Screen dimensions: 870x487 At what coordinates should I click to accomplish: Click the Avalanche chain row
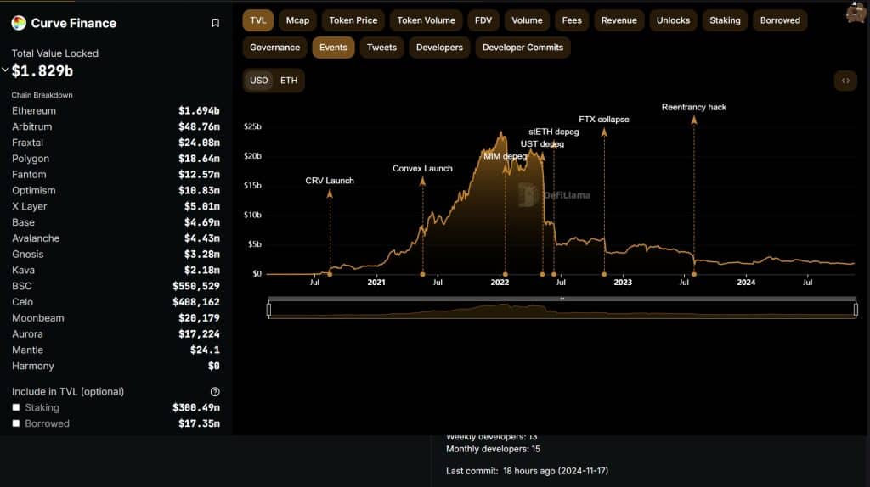116,238
